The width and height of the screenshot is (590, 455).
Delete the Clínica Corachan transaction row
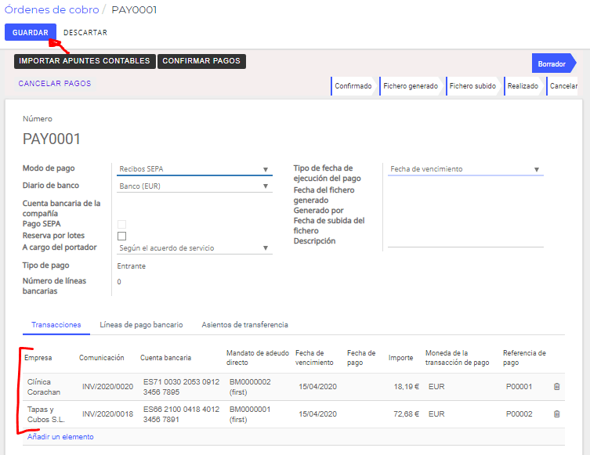(557, 387)
